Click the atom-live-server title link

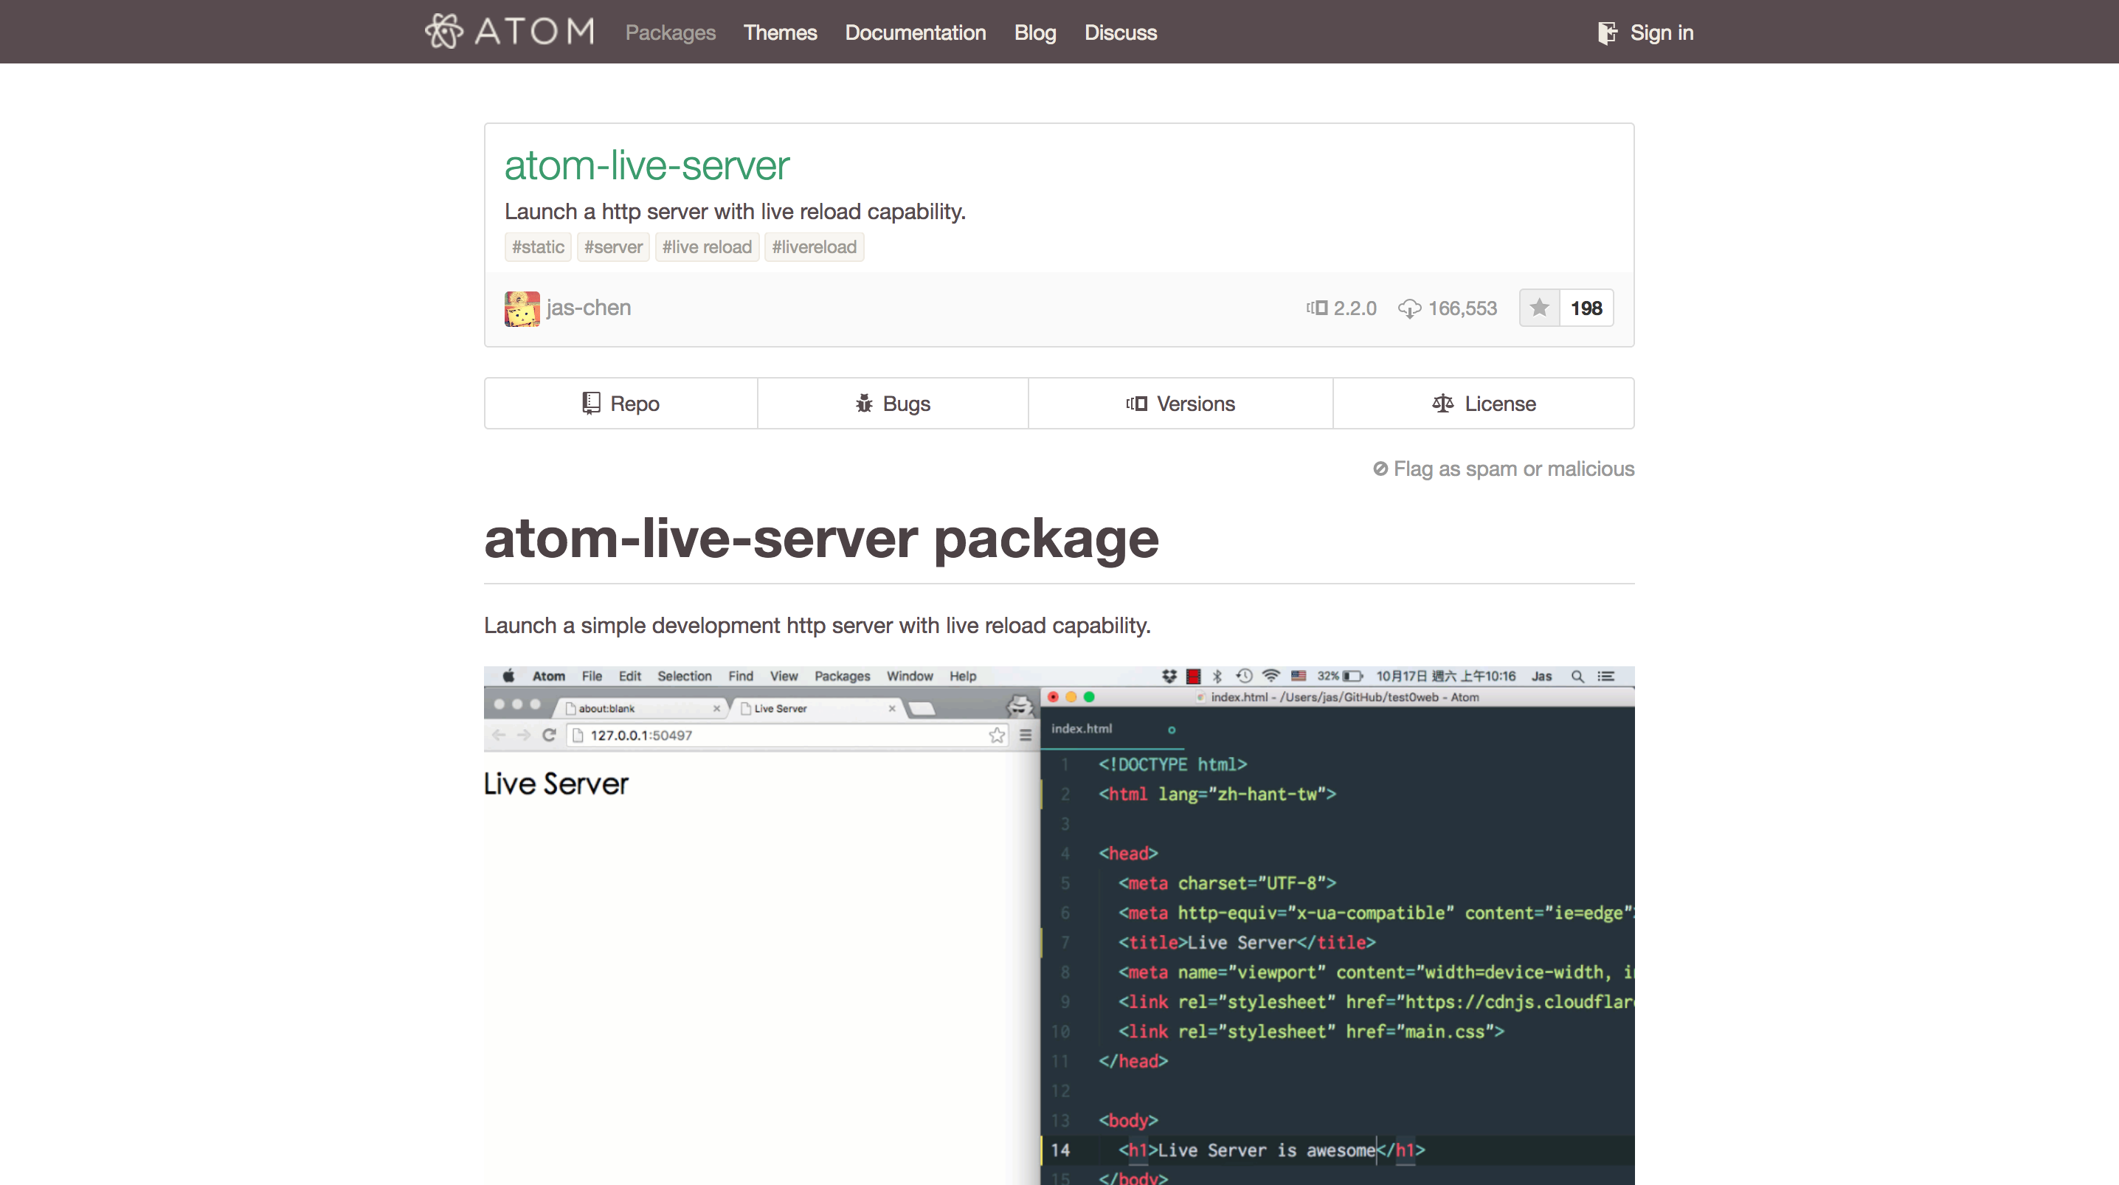(x=646, y=165)
